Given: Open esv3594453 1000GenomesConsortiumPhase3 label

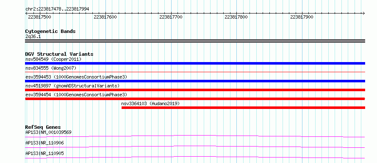Looking at the screenshot, I should [x=76, y=77].
